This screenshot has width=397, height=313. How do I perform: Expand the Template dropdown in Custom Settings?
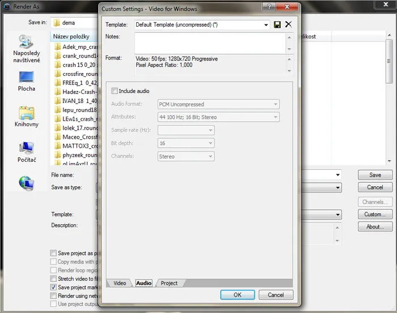coord(266,25)
